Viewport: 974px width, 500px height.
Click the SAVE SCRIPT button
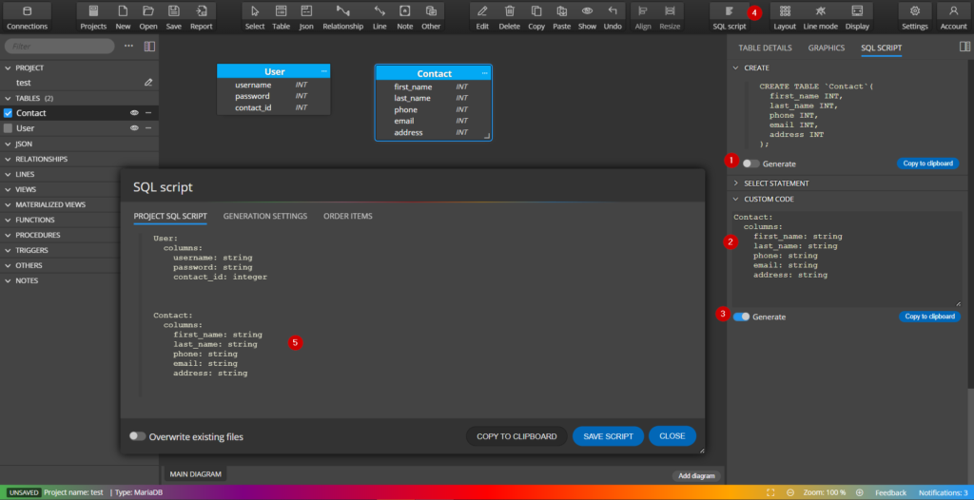click(609, 436)
